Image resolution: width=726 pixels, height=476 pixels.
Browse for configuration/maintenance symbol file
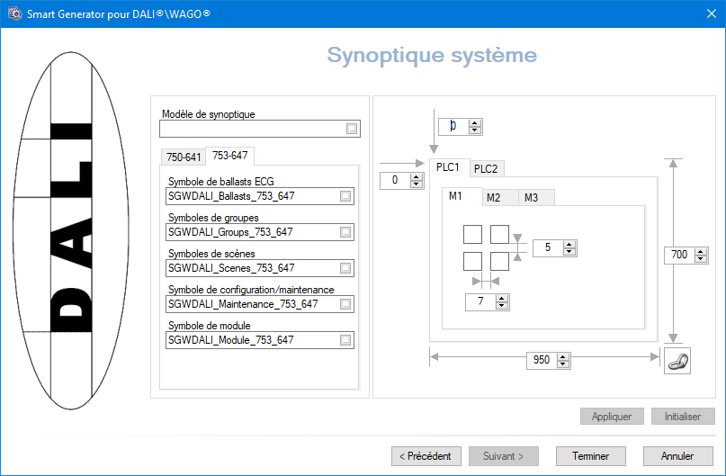345,304
